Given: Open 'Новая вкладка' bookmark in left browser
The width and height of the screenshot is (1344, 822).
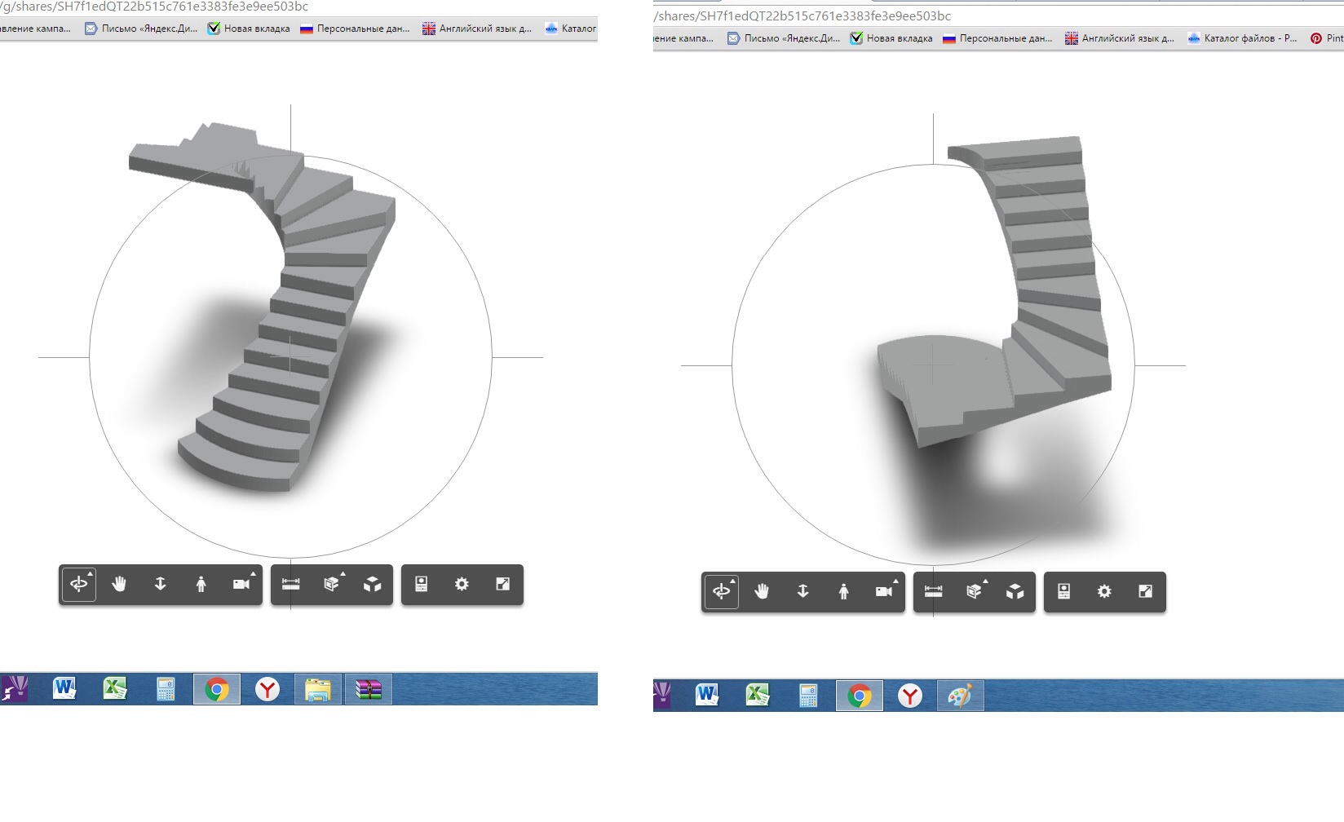Looking at the screenshot, I should pyautogui.click(x=249, y=29).
